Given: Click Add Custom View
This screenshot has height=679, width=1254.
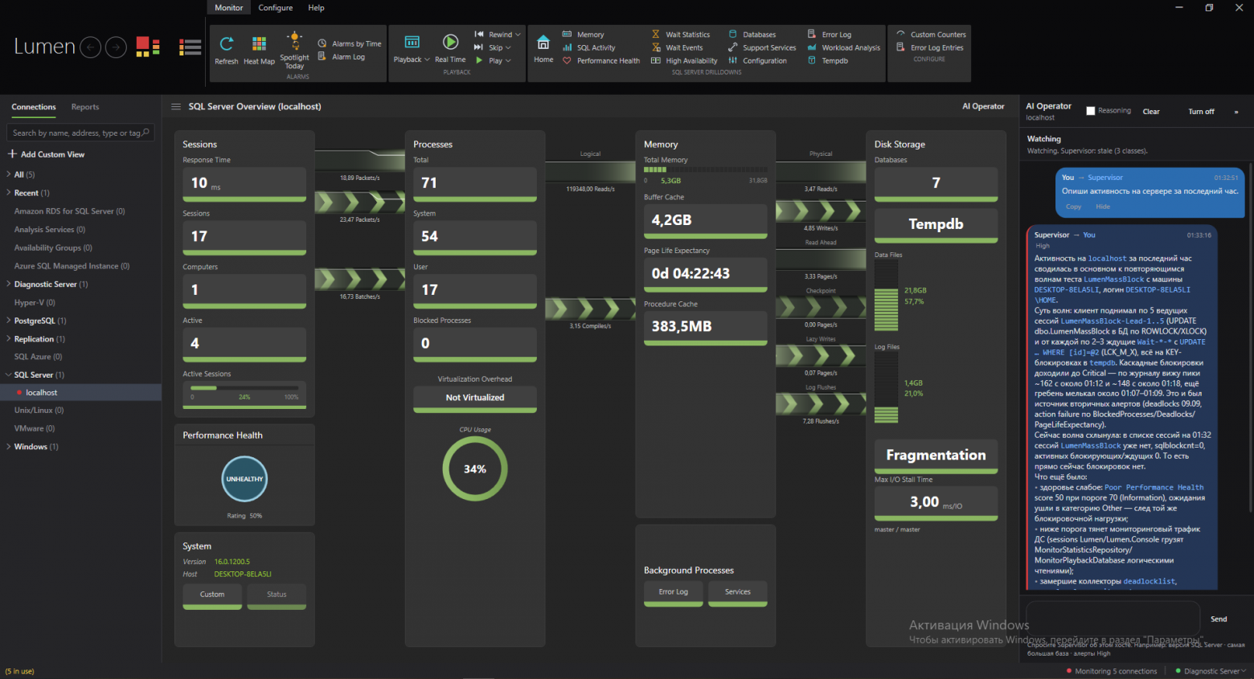Looking at the screenshot, I should pyautogui.click(x=46, y=154).
